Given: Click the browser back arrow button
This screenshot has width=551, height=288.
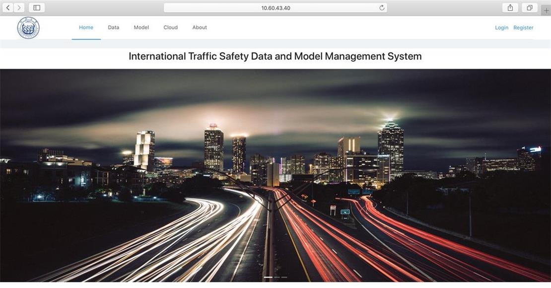Looking at the screenshot, I should click(8, 7).
